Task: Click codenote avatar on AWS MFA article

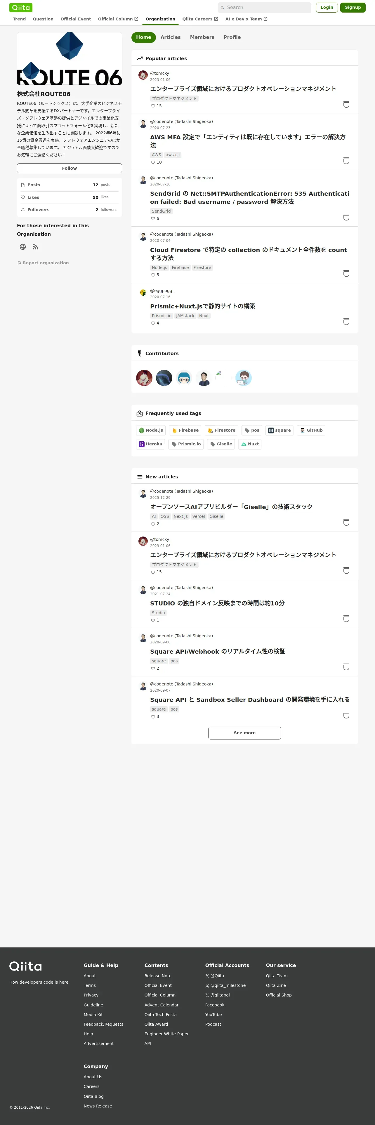Action: point(143,124)
